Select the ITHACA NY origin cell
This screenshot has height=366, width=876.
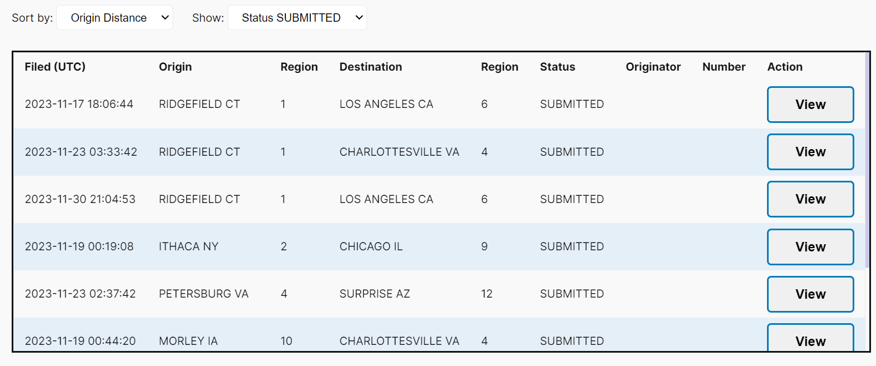(x=189, y=246)
